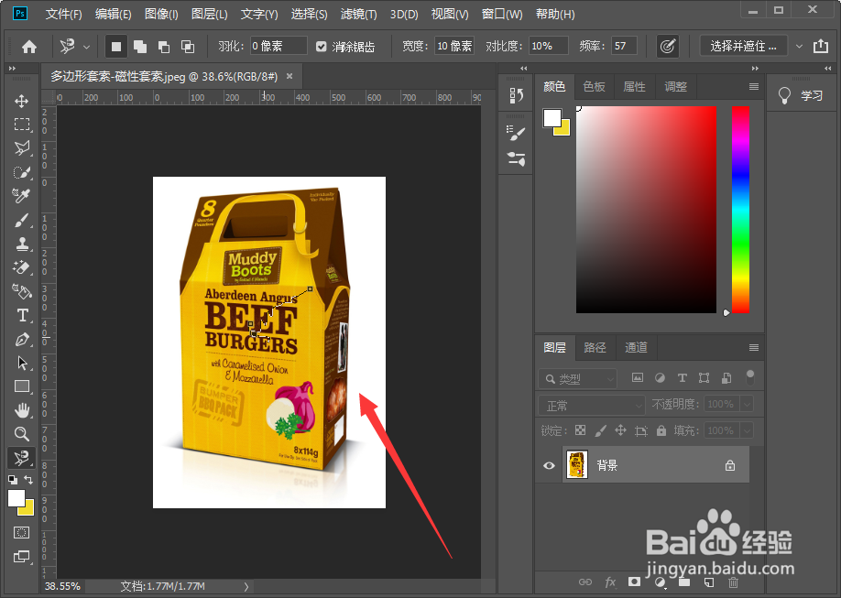Screen dimensions: 841x598
Task: Toggle Quick Mask mode
Action: (21, 533)
